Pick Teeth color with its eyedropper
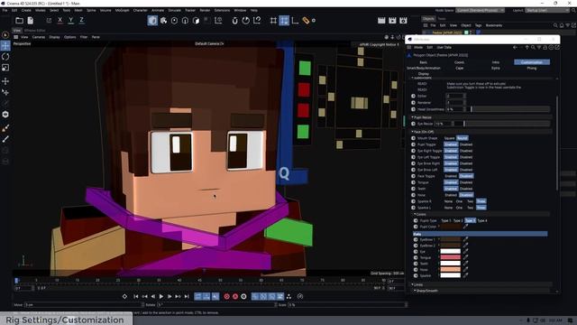This screenshot has height=325, width=577. click(x=465, y=264)
